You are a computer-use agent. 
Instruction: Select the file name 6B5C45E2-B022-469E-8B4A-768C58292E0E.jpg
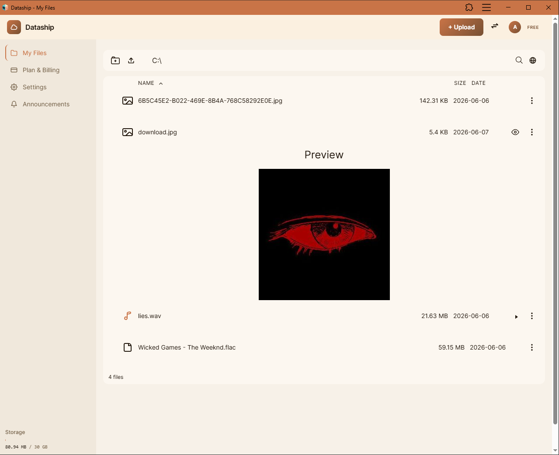pyautogui.click(x=210, y=101)
